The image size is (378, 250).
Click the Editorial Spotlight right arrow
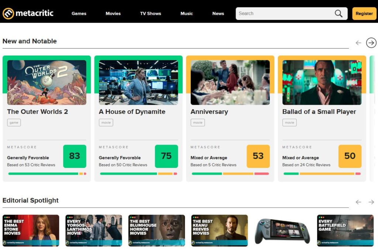click(x=371, y=202)
